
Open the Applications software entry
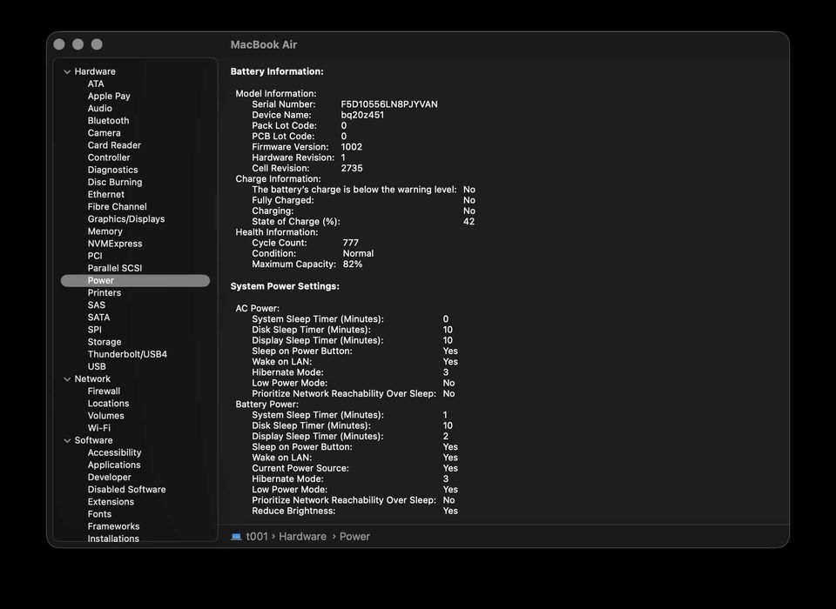coord(114,465)
